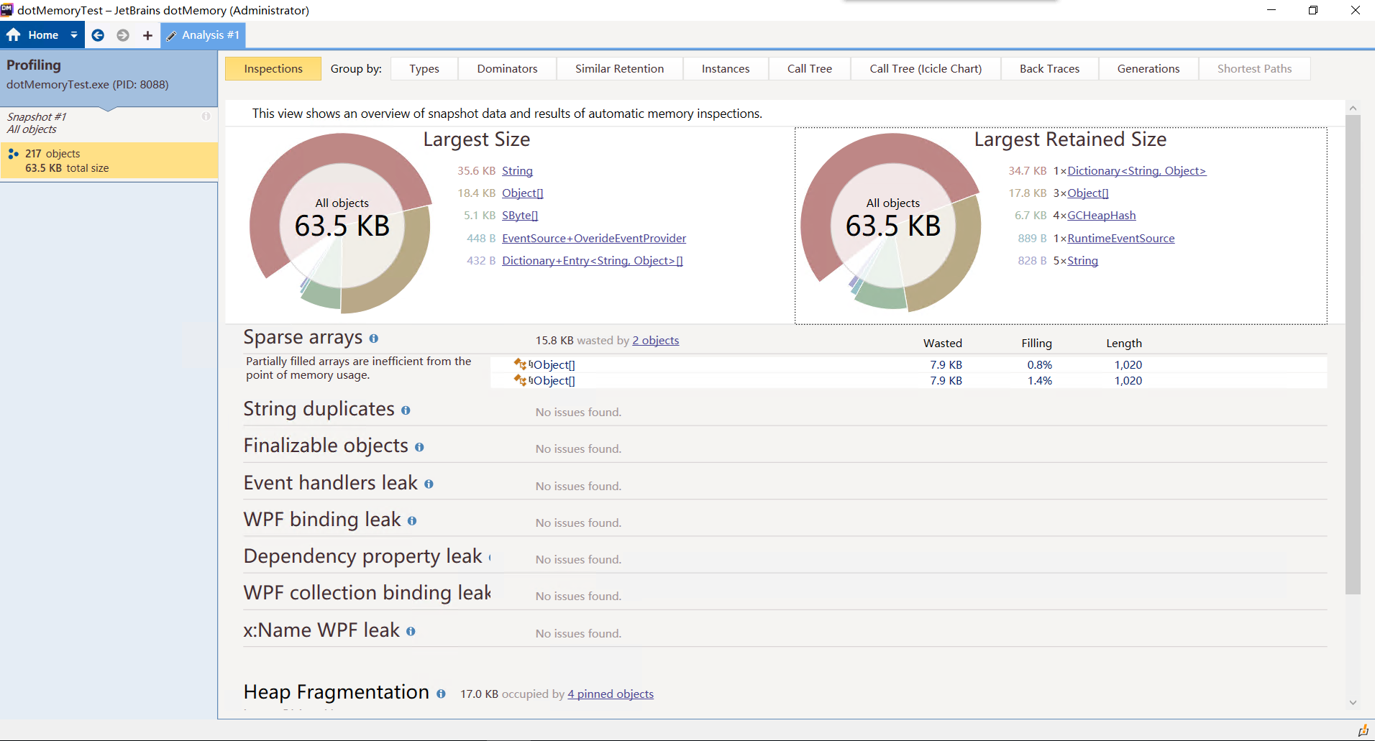
Task: Switch to Generations view
Action: (1148, 69)
